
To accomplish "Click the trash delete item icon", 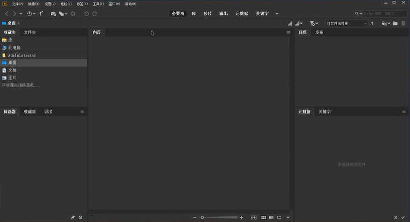I will point(403,23).
